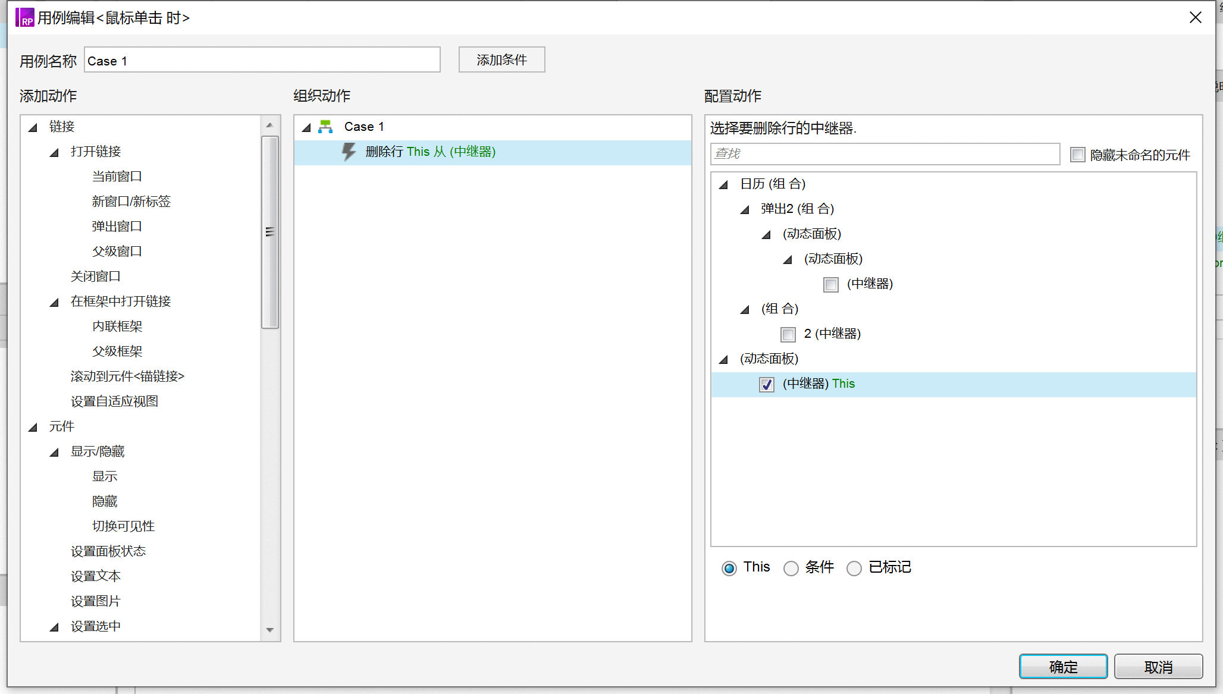Viewport: 1223px width, 694px height.
Task: Collapse the 元件 group
Action: [33, 427]
